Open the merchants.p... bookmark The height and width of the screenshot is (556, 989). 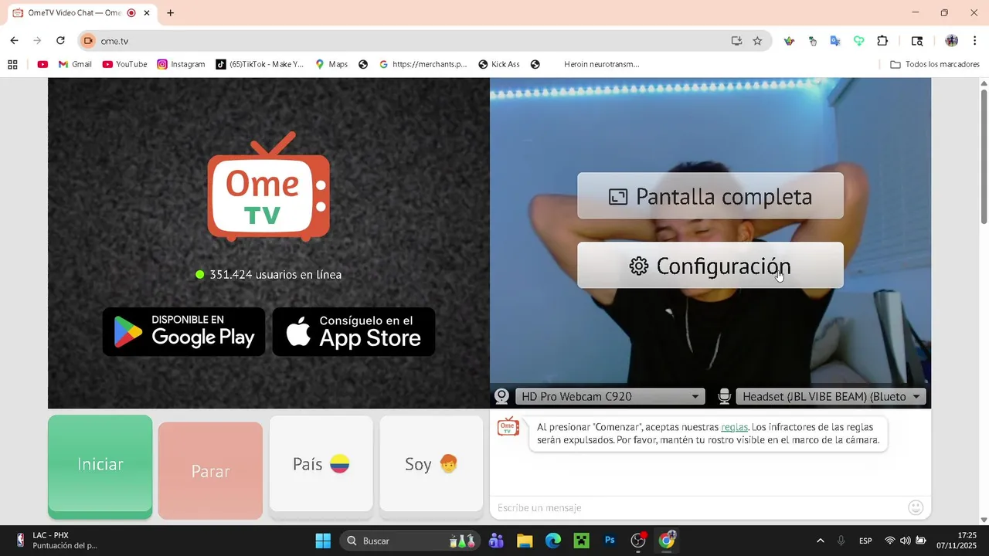coord(423,64)
